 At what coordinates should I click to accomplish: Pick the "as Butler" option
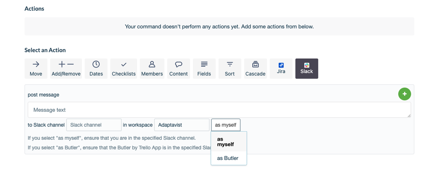[x=229, y=158]
